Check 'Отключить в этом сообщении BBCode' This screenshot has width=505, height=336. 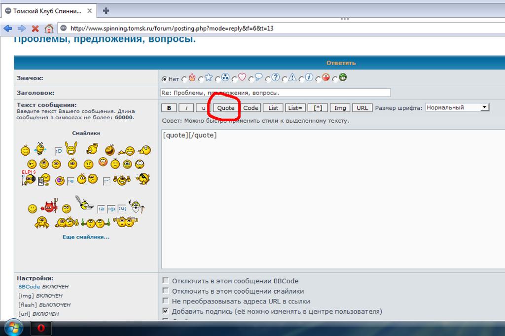pos(166,281)
